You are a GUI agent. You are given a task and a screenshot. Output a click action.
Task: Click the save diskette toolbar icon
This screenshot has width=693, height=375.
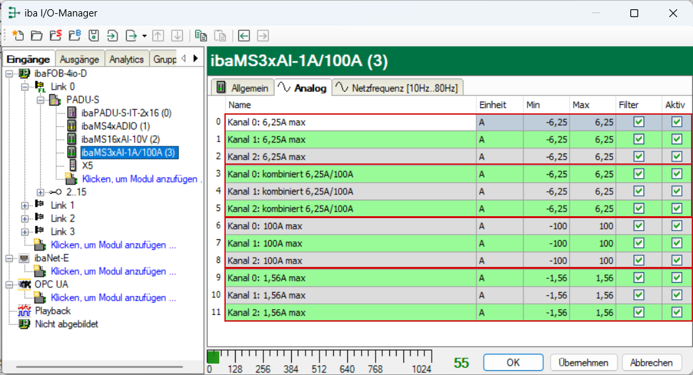94,36
